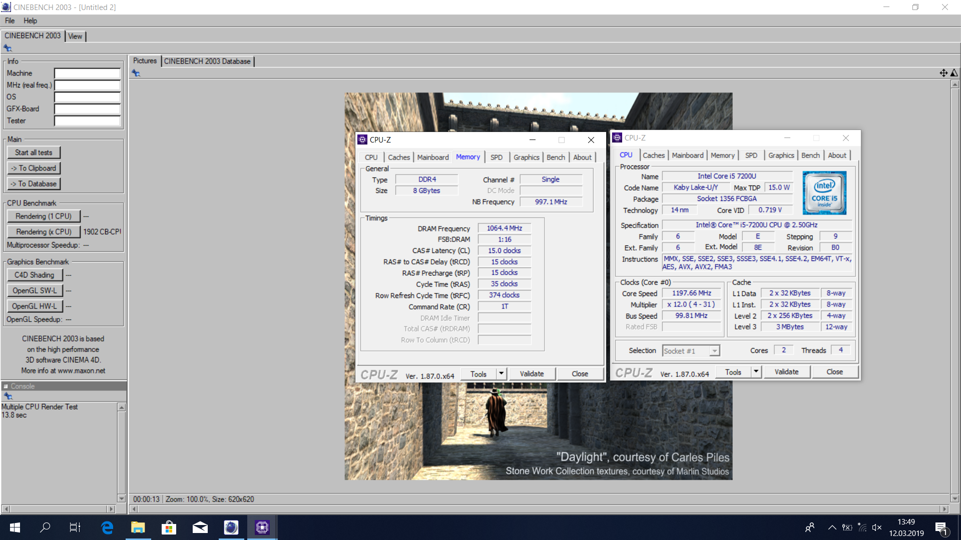Image resolution: width=961 pixels, height=540 pixels.
Task: Run C4D Shading benchmark
Action: pos(35,274)
